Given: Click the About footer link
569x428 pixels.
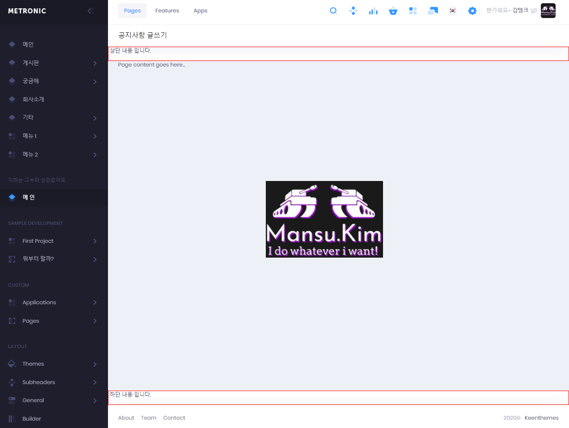Looking at the screenshot, I should click(126, 418).
